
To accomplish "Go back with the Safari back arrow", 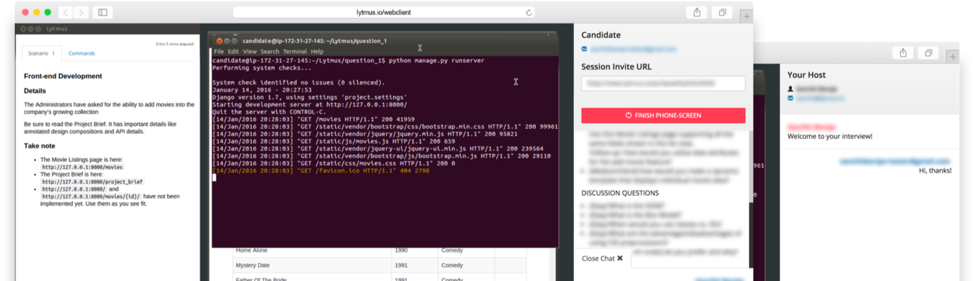I will (65, 12).
